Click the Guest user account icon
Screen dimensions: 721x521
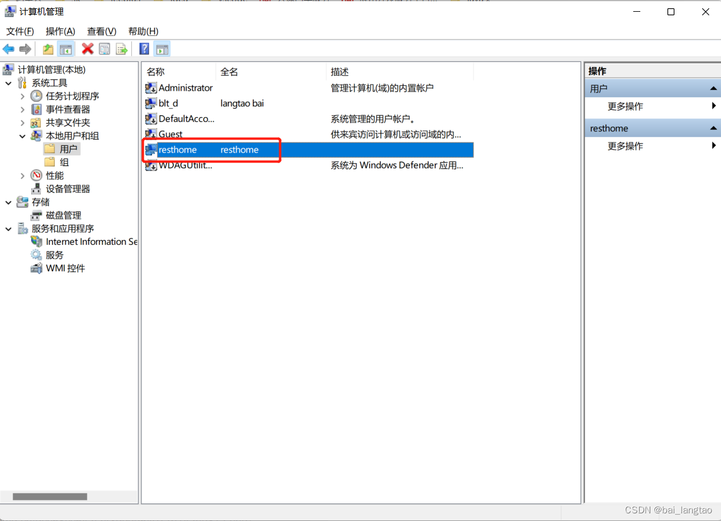[151, 134]
